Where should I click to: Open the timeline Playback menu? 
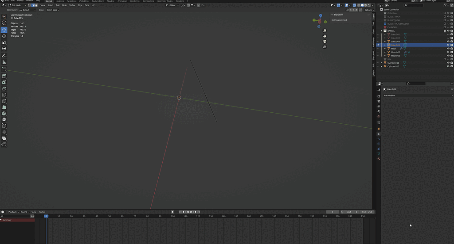click(13, 212)
